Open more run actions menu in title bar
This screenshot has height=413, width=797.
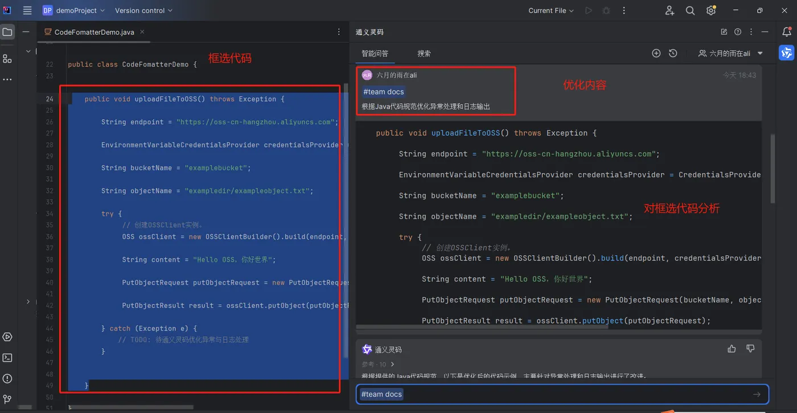624,10
